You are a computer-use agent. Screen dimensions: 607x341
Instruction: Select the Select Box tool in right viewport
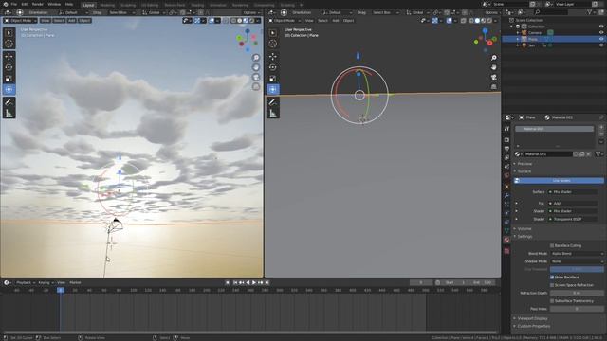[273, 33]
